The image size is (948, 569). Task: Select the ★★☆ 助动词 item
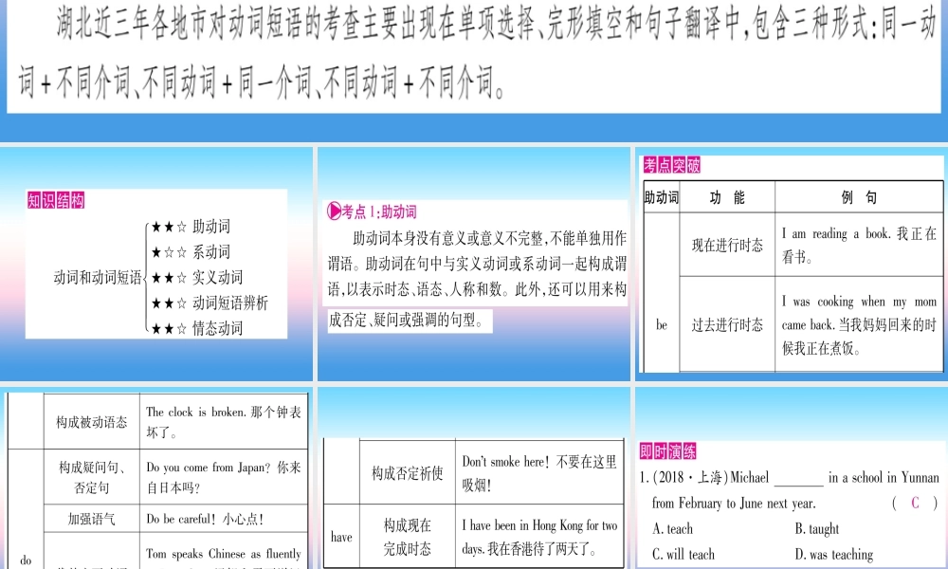pos(191,227)
